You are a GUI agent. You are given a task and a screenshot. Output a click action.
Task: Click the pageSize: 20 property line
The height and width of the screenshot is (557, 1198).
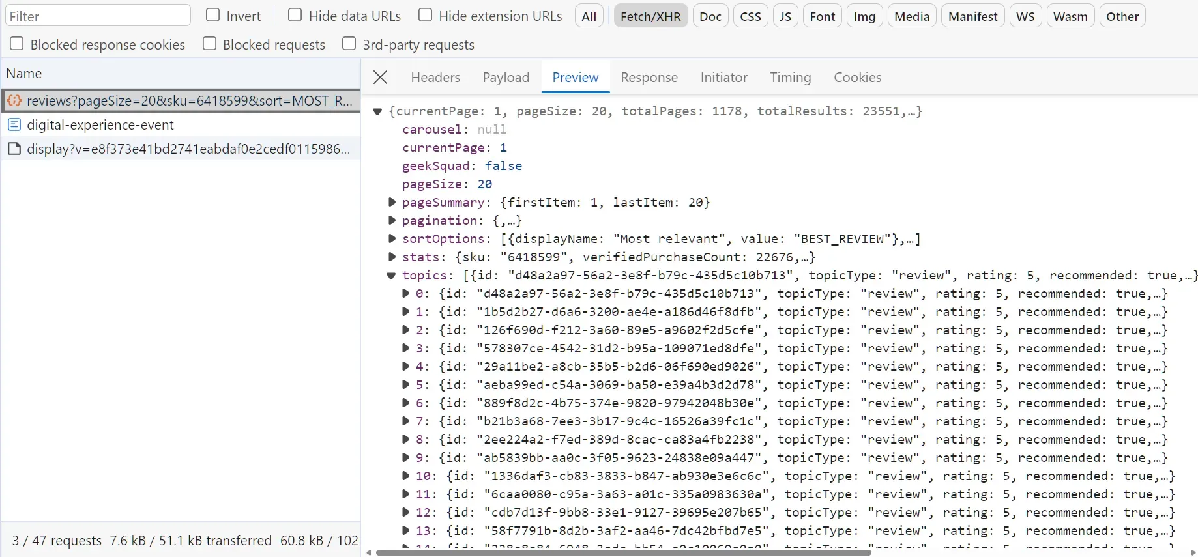447,184
